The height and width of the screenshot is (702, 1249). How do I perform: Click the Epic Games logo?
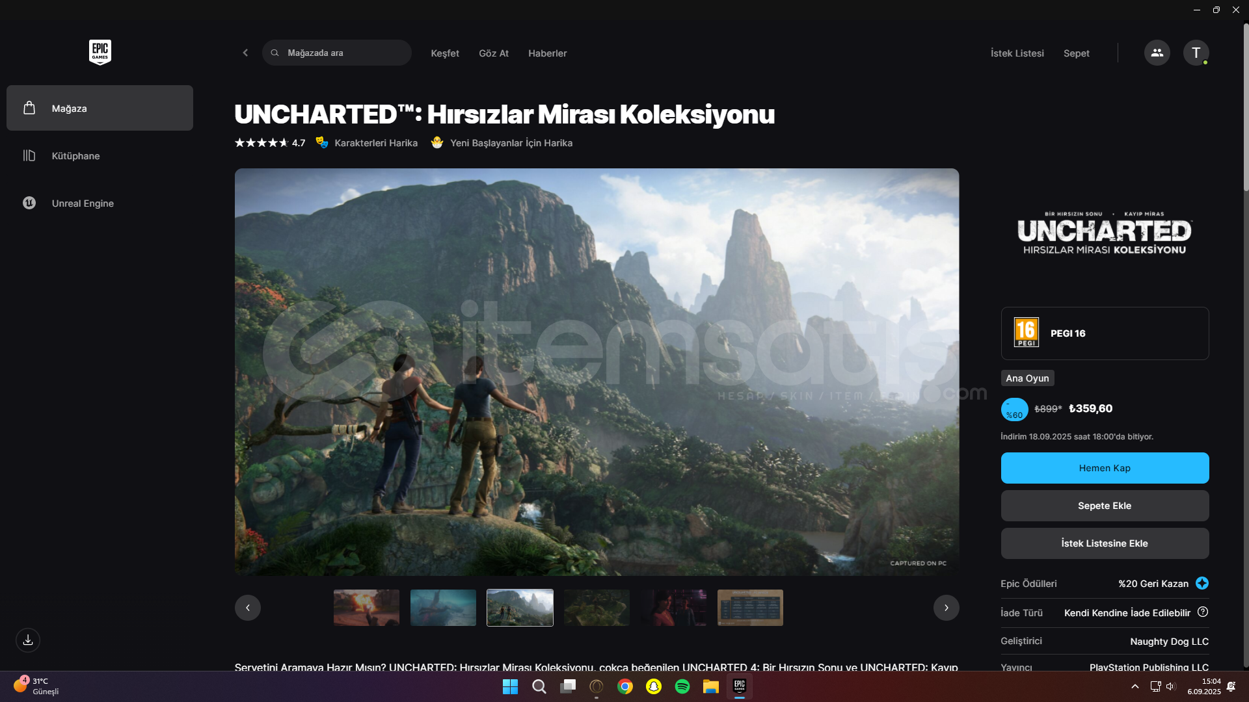coord(100,52)
